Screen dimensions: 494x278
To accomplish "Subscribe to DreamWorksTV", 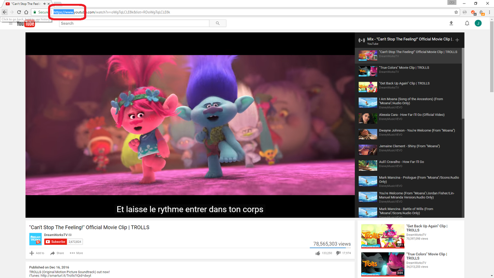I will click(55, 242).
